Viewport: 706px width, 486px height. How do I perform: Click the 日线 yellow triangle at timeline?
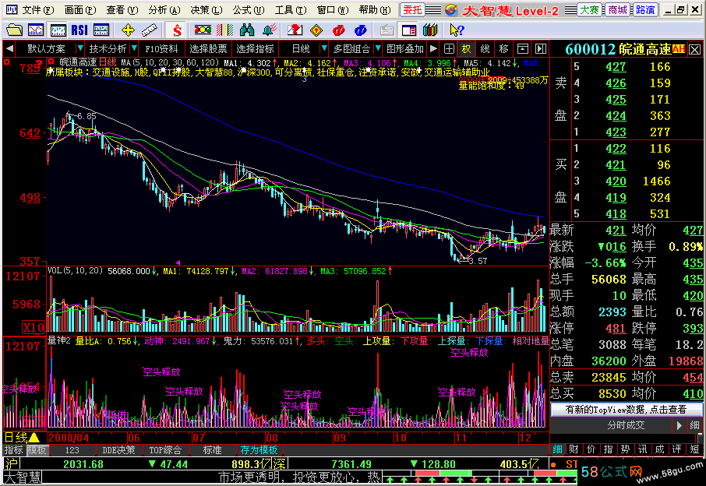(34, 438)
